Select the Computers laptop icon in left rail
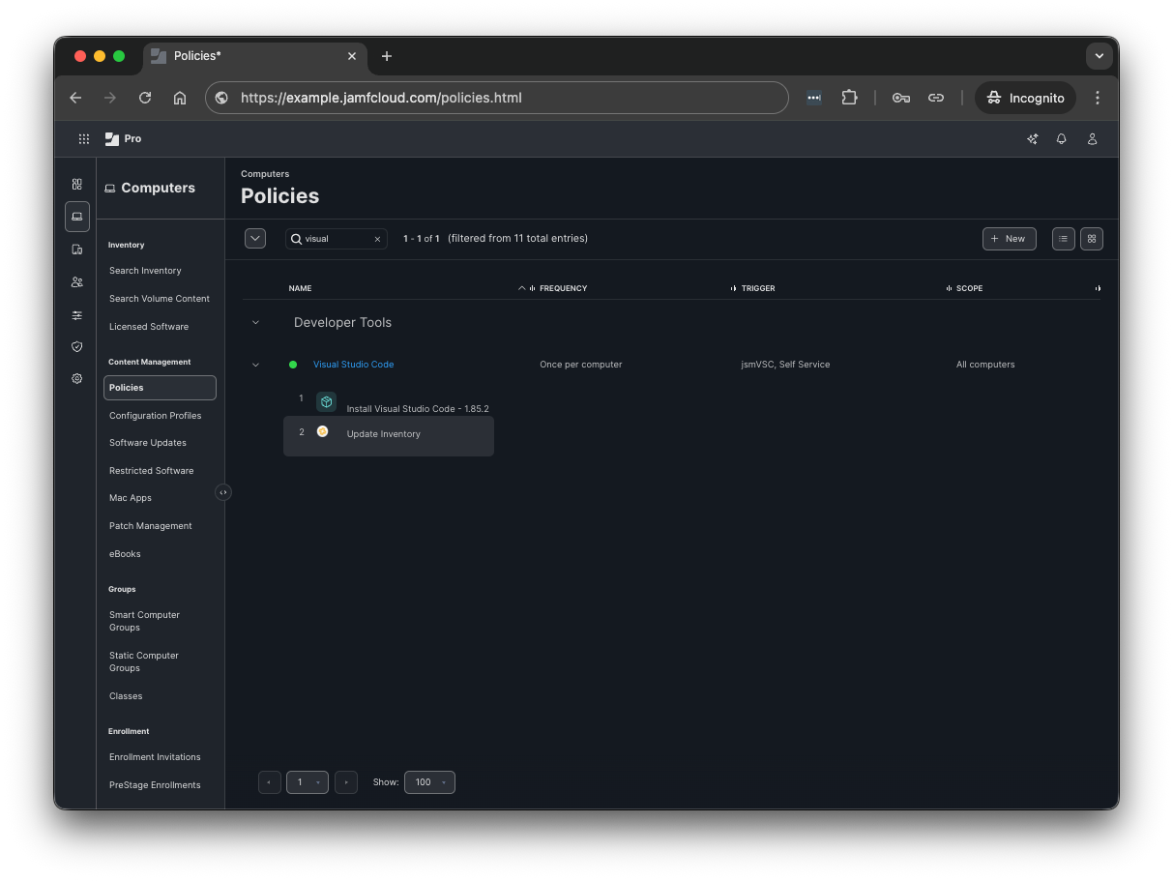 77,217
